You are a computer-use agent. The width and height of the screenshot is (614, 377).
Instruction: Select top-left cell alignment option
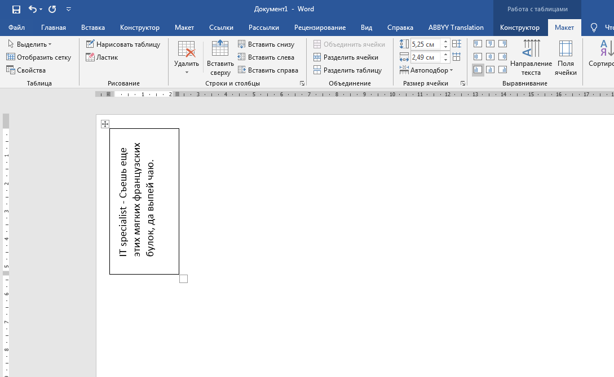[478, 43]
